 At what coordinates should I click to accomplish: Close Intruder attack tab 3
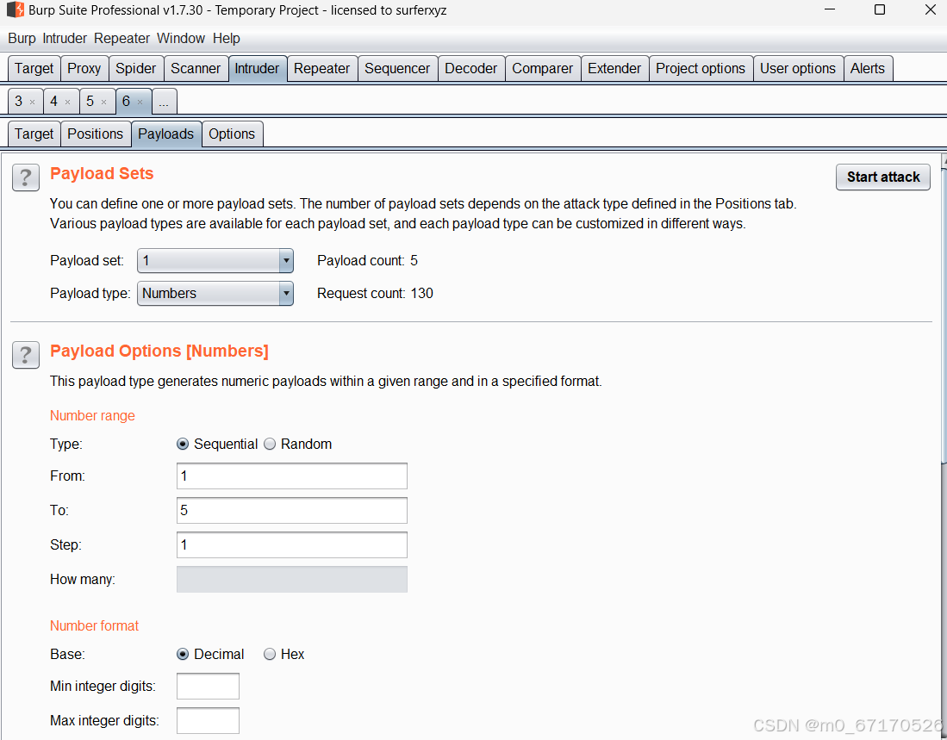pyautogui.click(x=33, y=102)
